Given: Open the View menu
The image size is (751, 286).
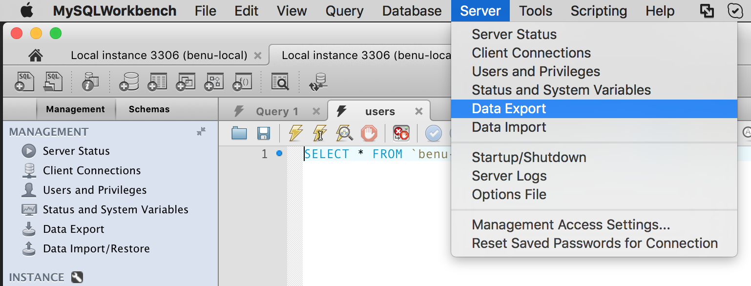Looking at the screenshot, I should [292, 11].
